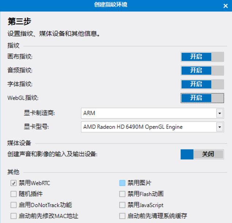Click the 设置指纹、媒体设备和其他信息 description text
The height and width of the screenshot is (223, 232).
point(54,34)
